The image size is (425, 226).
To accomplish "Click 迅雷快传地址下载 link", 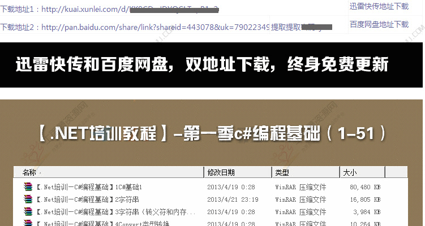I will tap(379, 6).
